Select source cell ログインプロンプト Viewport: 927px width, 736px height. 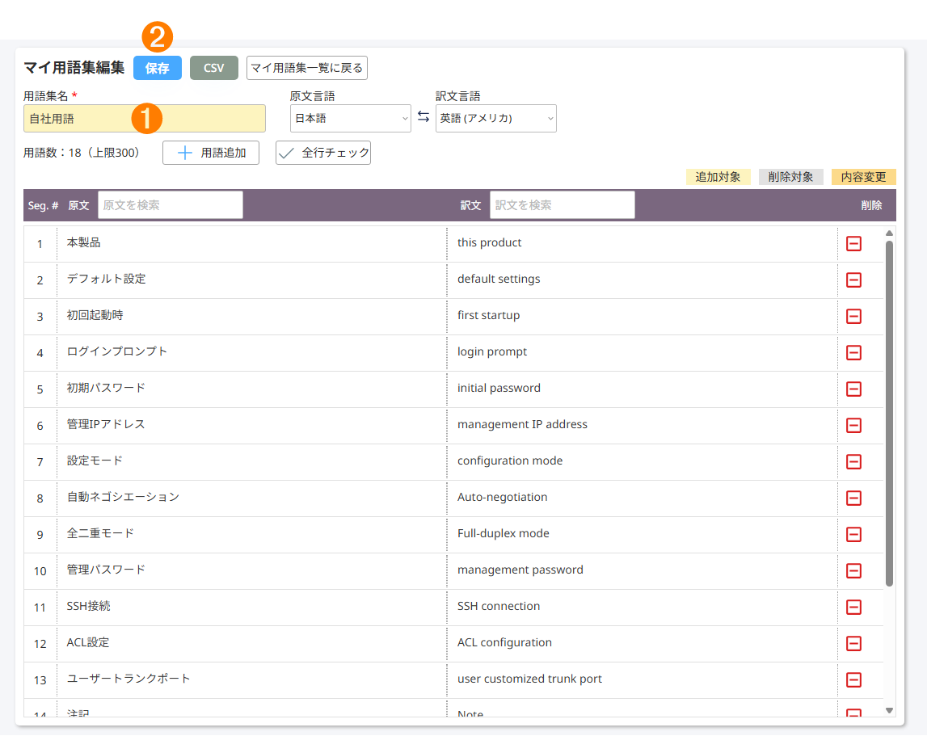[252, 352]
